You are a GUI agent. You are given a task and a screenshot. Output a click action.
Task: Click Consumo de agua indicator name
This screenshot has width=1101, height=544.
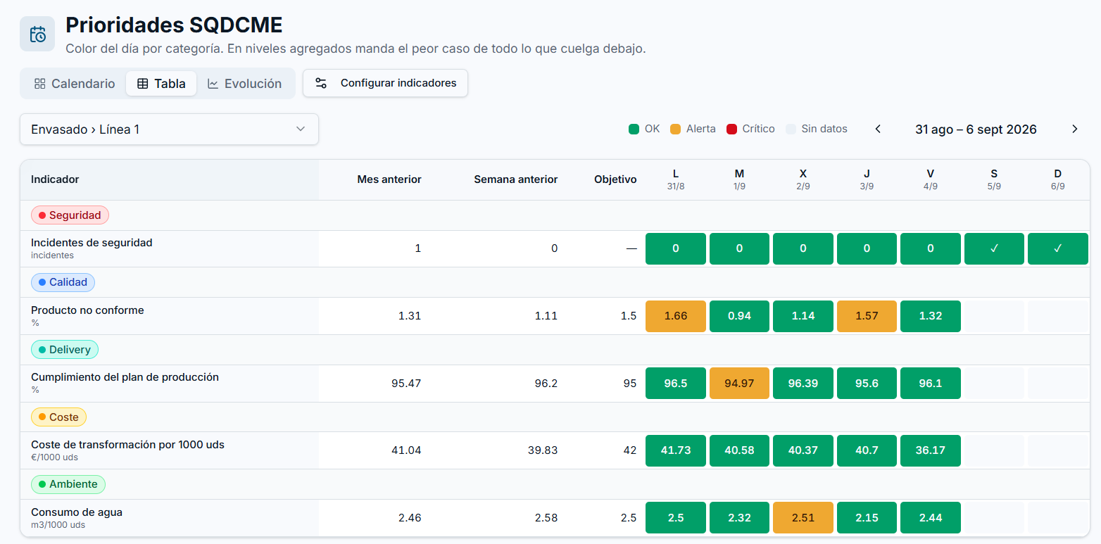pyautogui.click(x=77, y=512)
